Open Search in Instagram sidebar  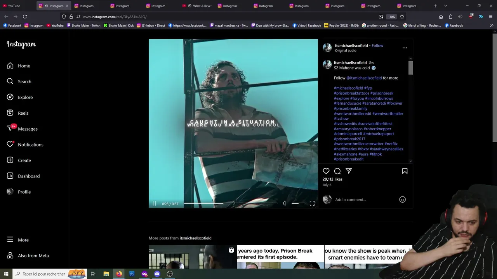19,81
